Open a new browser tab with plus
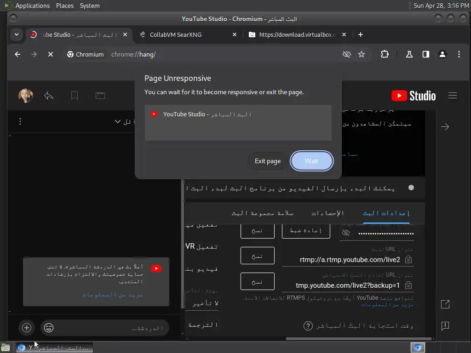Screen dimensions: 471x353 click(x=361, y=35)
